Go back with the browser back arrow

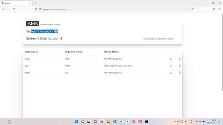tap(3, 9)
